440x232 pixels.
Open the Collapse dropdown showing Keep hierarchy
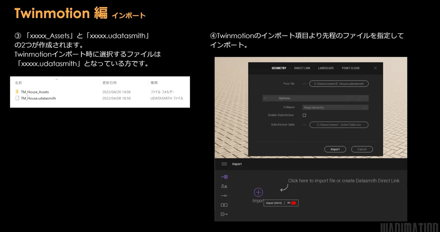point(335,107)
